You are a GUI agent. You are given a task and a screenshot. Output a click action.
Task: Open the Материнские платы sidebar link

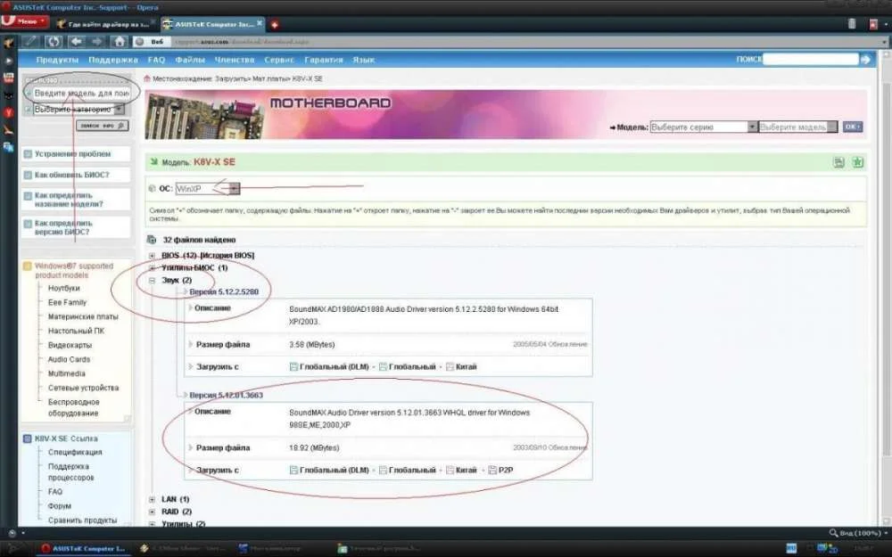[83, 316]
